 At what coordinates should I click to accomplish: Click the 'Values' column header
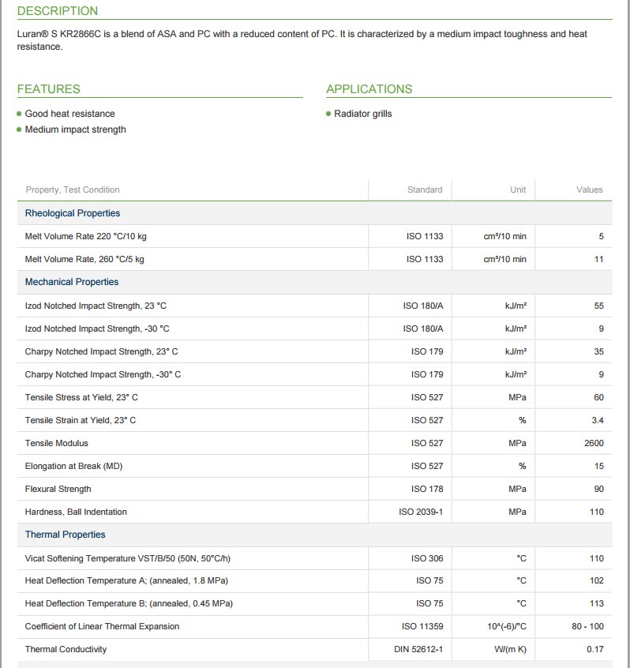(x=590, y=190)
